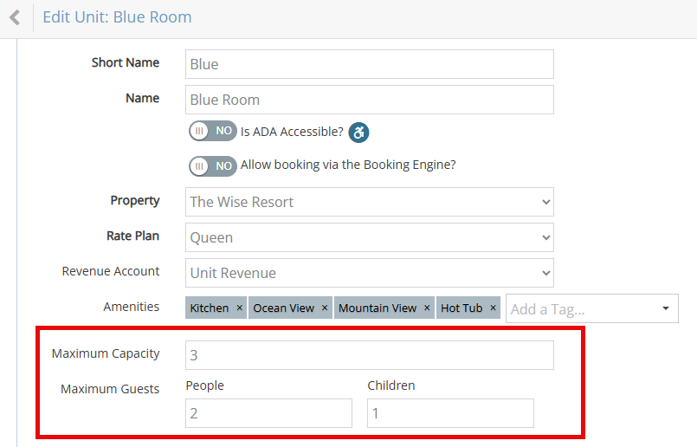Click the People maximum guests field
The image size is (697, 447).
268,413
